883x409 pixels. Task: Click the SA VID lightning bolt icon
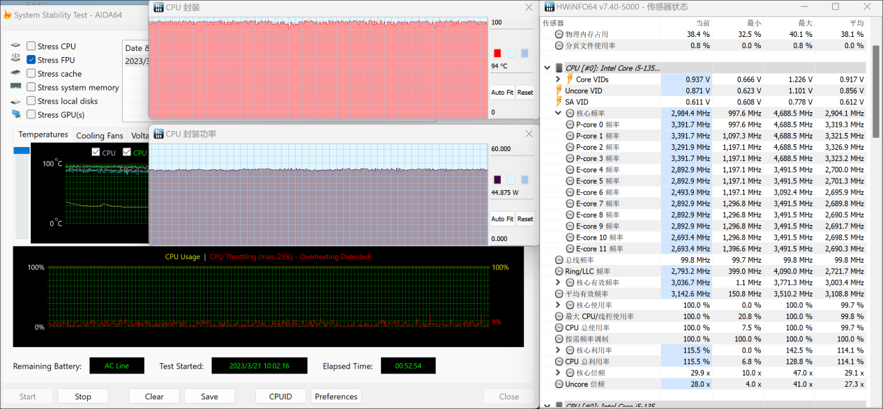pyautogui.click(x=558, y=102)
